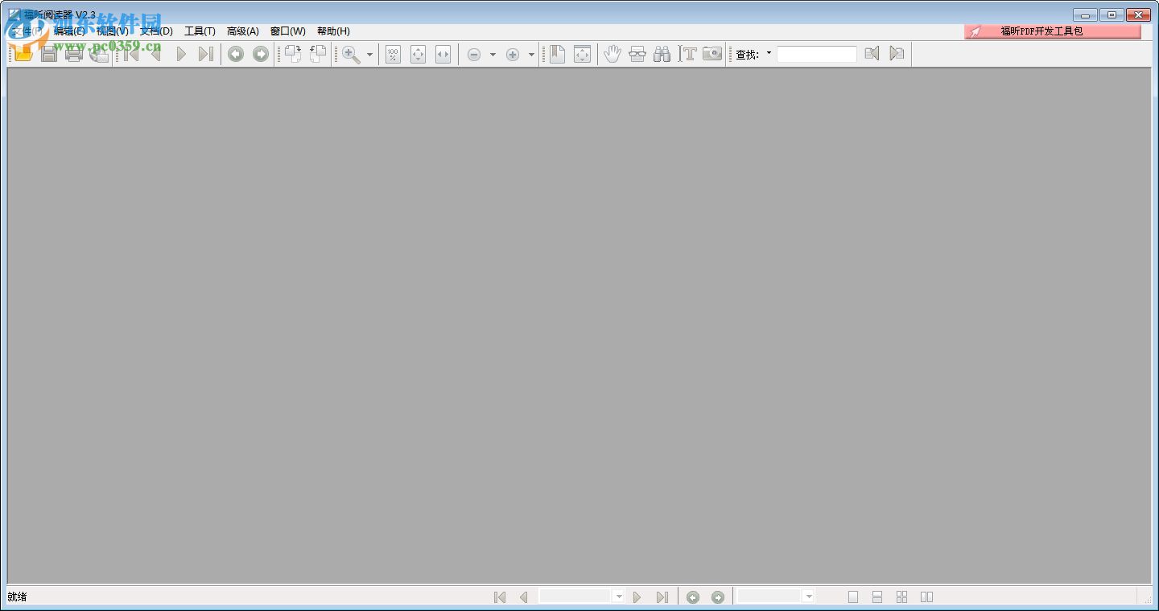Image resolution: width=1159 pixels, height=611 pixels.
Task: Open the zoom tool dropdown arrow
Action: coord(370,53)
